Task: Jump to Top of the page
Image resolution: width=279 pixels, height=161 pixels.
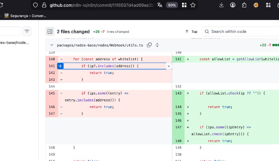Action: (191, 31)
